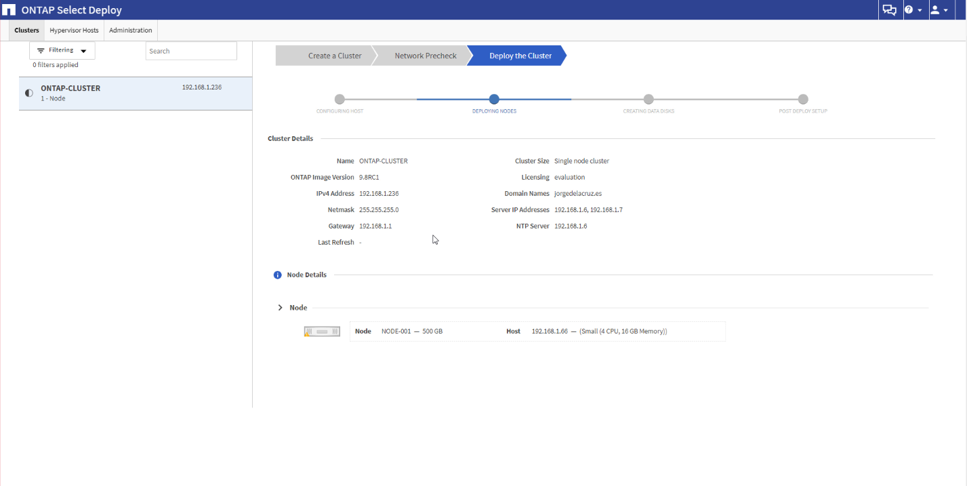Click the NODE-001 — 500 GB text

point(412,331)
